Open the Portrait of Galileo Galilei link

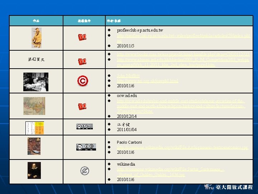point(171,172)
